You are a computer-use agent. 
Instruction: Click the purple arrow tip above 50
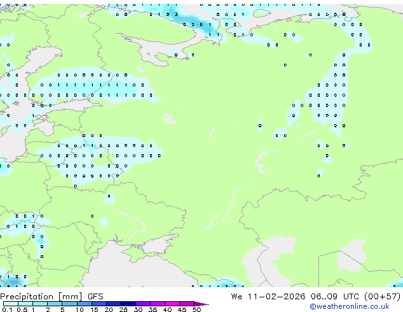tap(201, 304)
